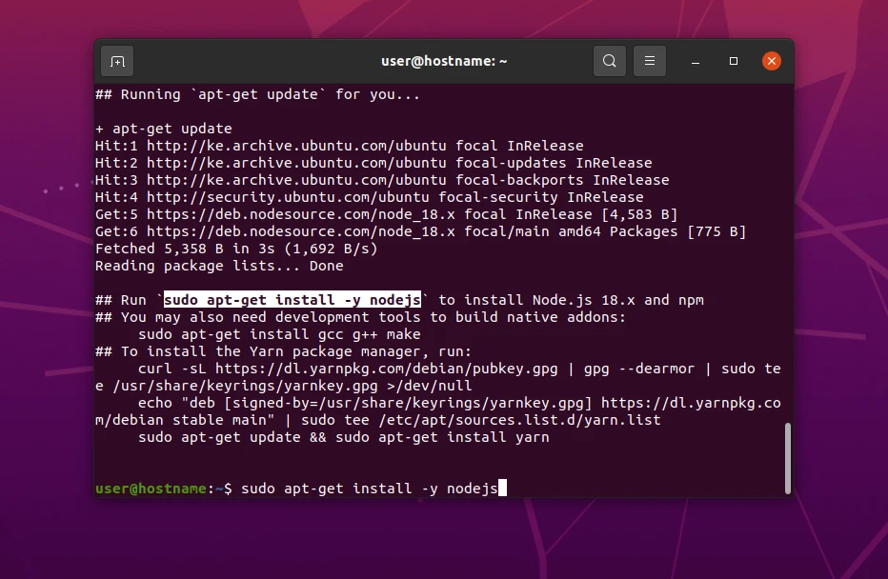Click the terminal's vertical scrollbar thumb

[x=787, y=458]
